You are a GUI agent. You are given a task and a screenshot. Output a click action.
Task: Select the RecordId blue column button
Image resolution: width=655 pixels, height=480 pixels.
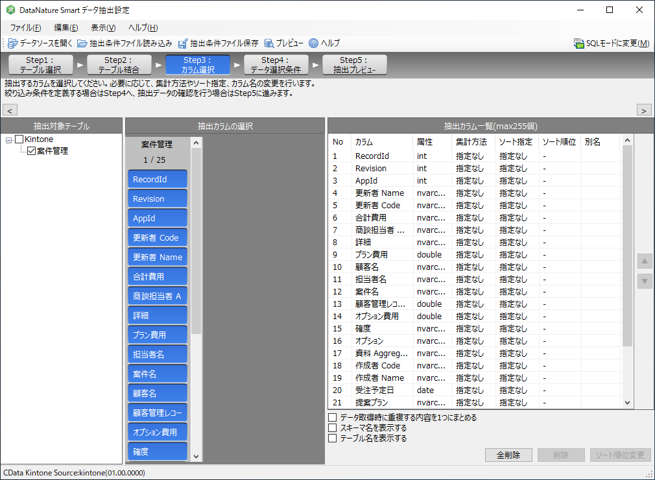158,179
